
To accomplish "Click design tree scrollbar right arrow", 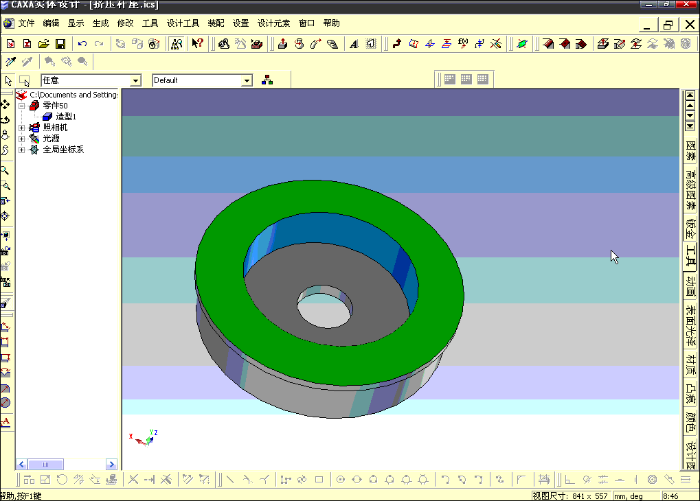I will click(111, 465).
